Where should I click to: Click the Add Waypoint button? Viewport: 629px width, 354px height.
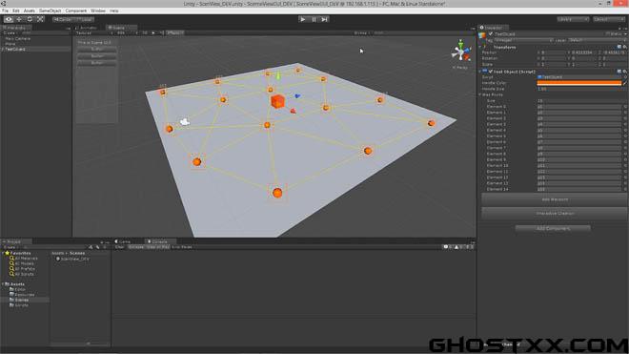coord(555,199)
